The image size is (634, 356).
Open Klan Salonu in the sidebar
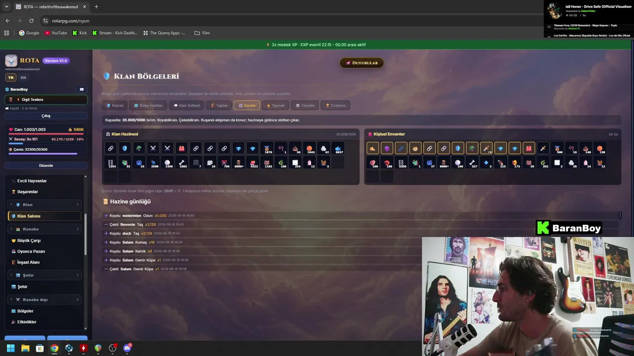tap(45, 216)
